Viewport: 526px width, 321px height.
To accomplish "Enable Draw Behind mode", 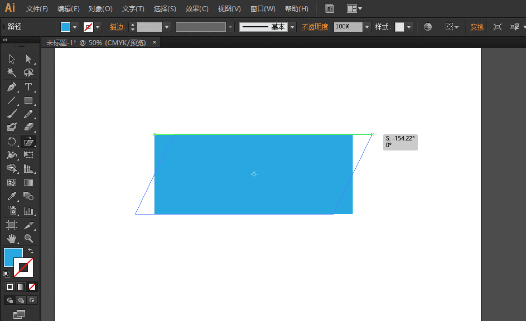I will click(21, 300).
